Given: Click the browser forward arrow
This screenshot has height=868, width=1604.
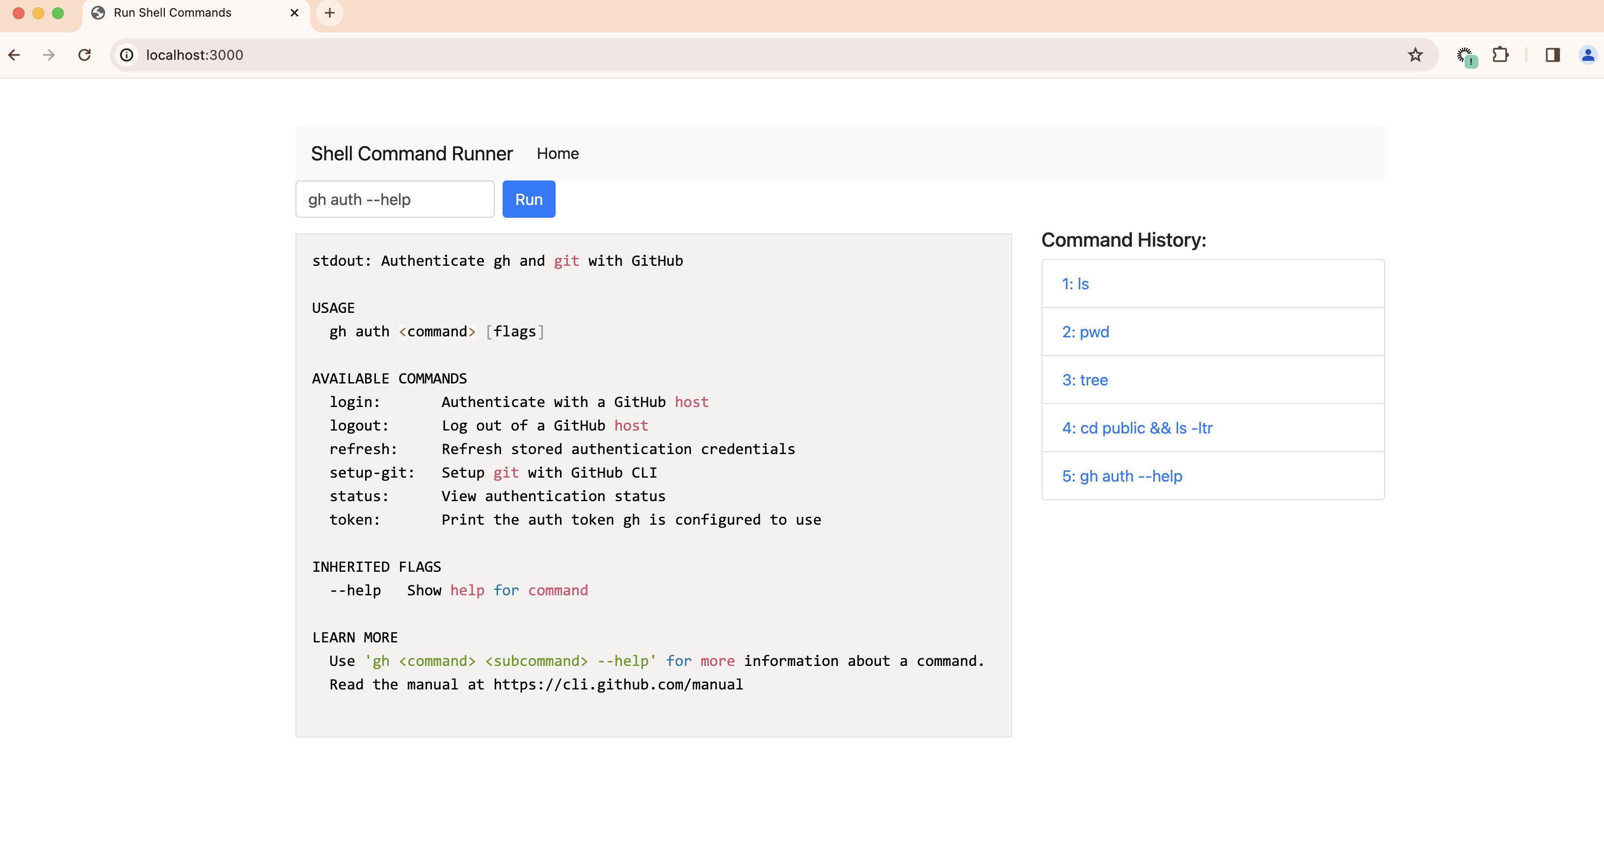Looking at the screenshot, I should tap(49, 55).
